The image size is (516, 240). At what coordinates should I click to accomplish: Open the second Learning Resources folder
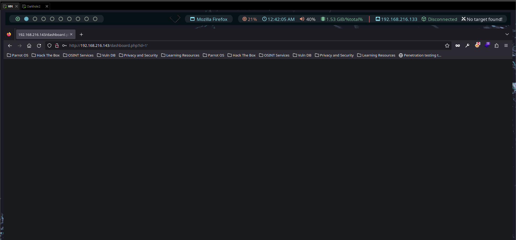click(x=376, y=55)
